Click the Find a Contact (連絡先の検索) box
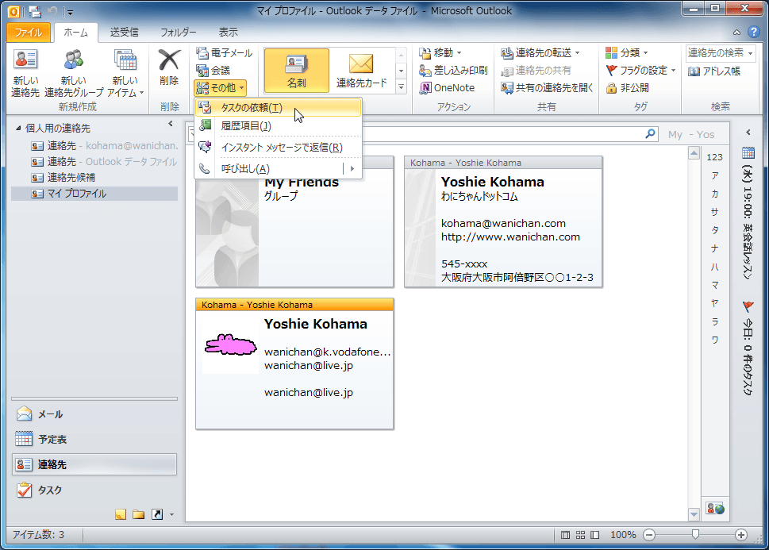The width and height of the screenshot is (769, 550). pyautogui.click(x=720, y=52)
